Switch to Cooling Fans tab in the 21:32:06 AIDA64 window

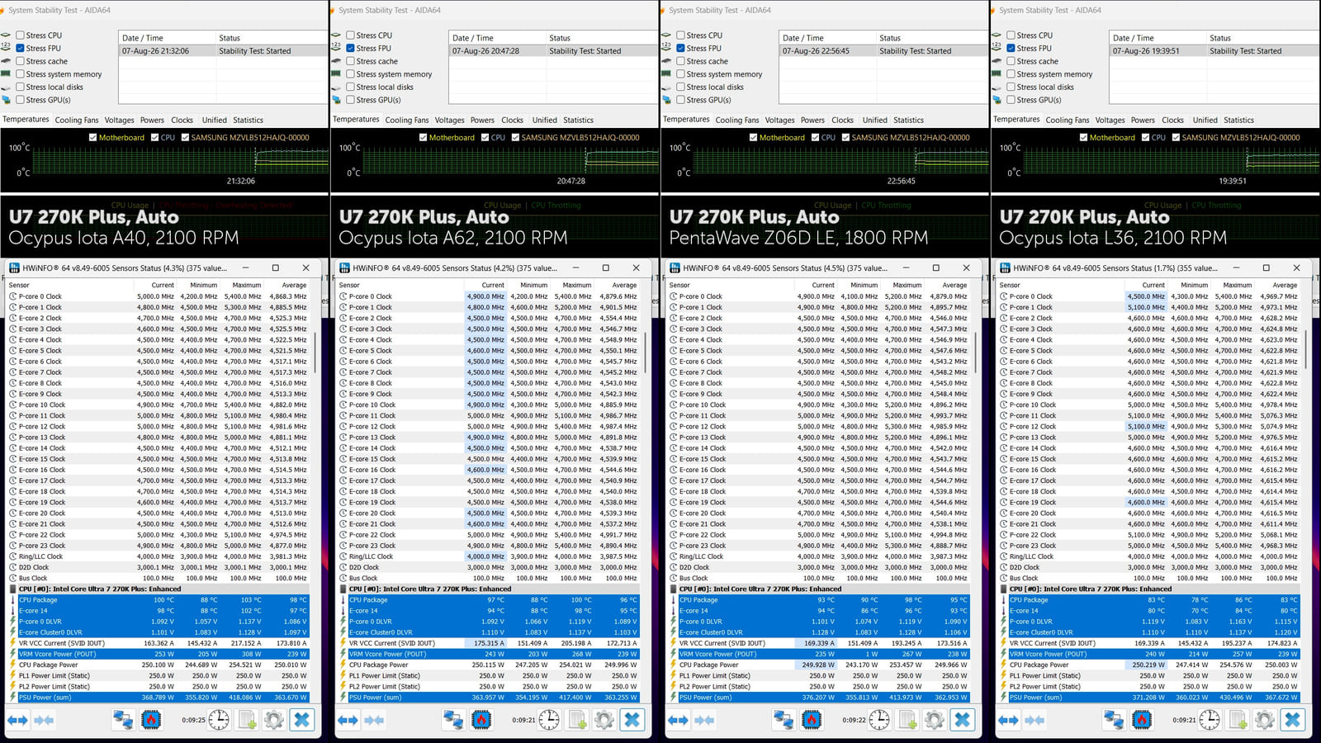[x=77, y=120]
